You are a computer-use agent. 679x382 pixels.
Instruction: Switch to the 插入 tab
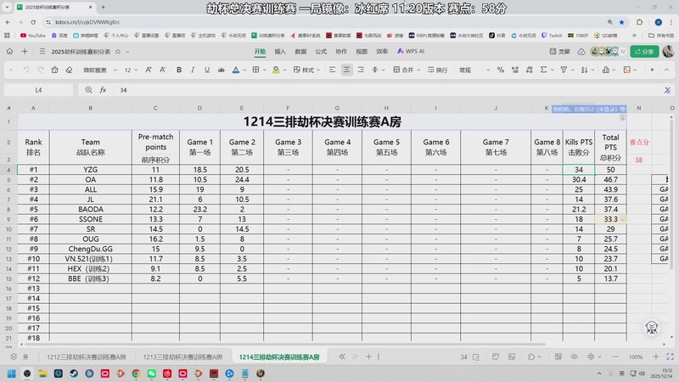(280, 51)
